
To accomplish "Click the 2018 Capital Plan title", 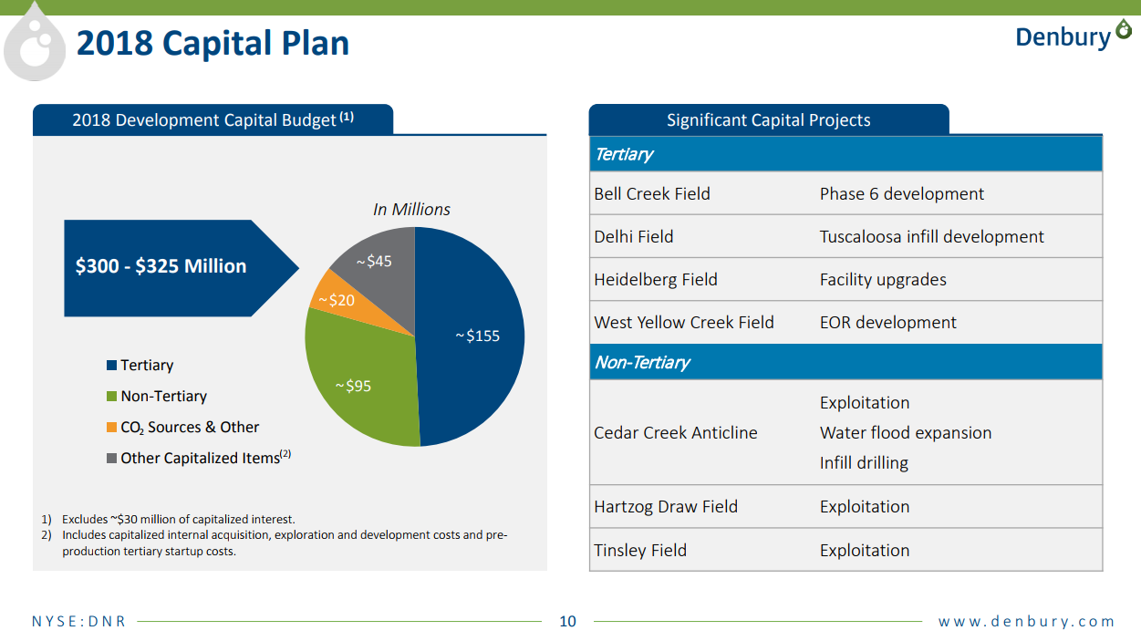I will pyautogui.click(x=213, y=43).
